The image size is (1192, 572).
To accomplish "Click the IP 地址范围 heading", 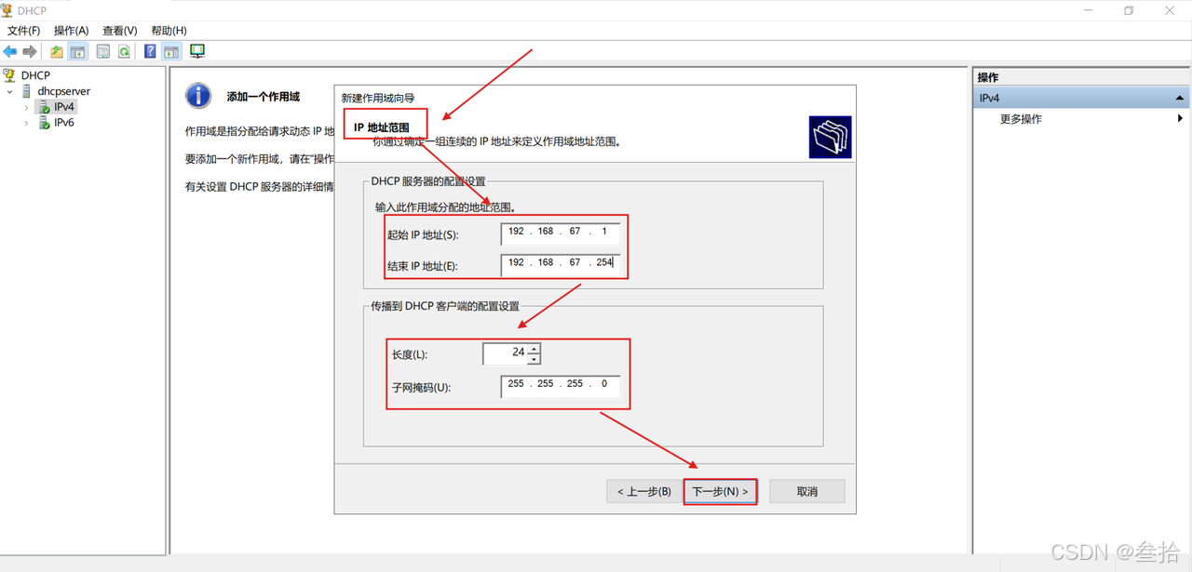I will coord(382,126).
